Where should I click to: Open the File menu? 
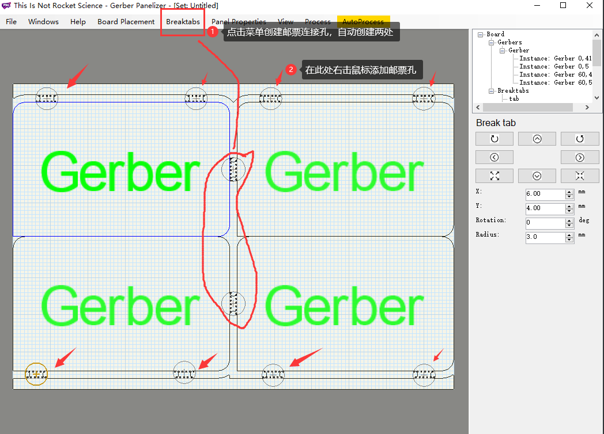[x=11, y=21]
